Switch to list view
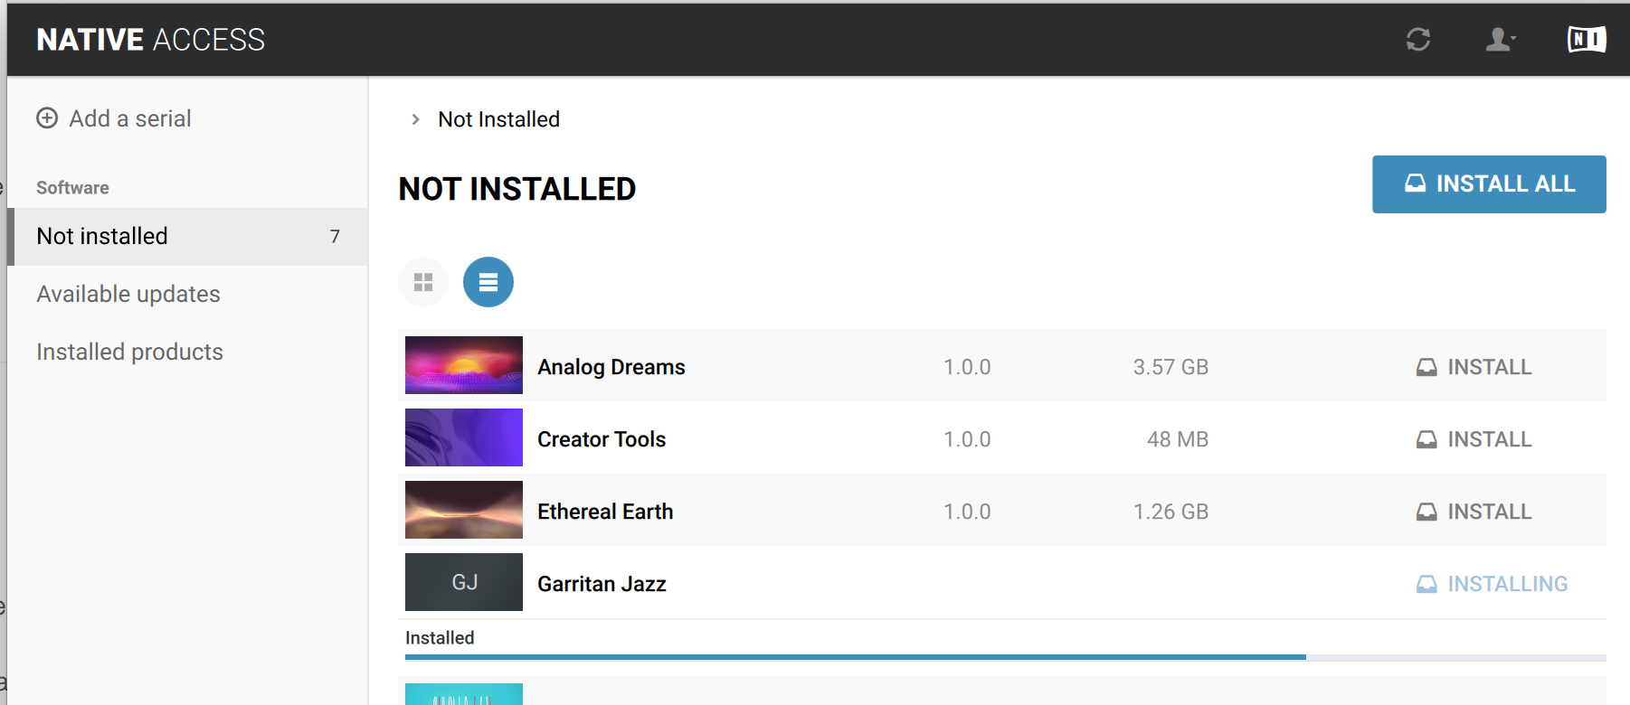The height and width of the screenshot is (705, 1630). (x=488, y=283)
